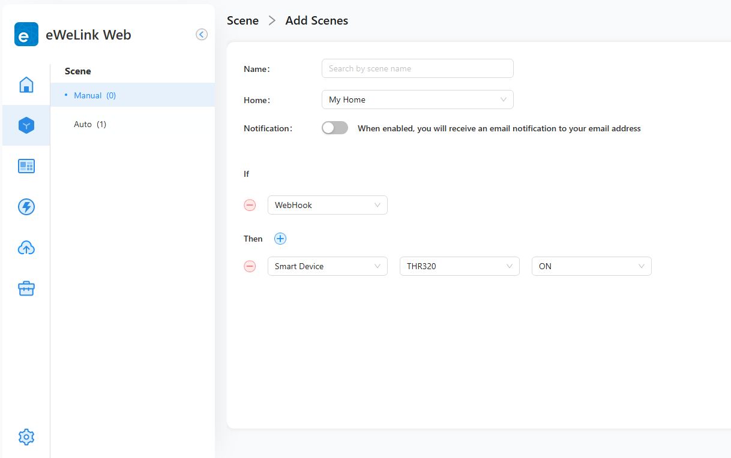Click the Add Scenes breadcrumb text
Viewport: 731px width, 458px height.
pyautogui.click(x=317, y=20)
